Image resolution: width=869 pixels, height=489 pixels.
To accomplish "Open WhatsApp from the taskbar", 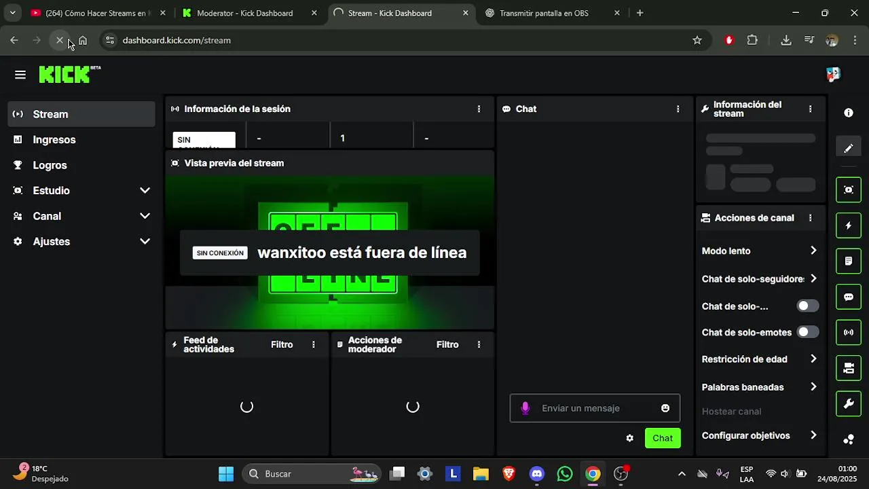I will point(565,473).
